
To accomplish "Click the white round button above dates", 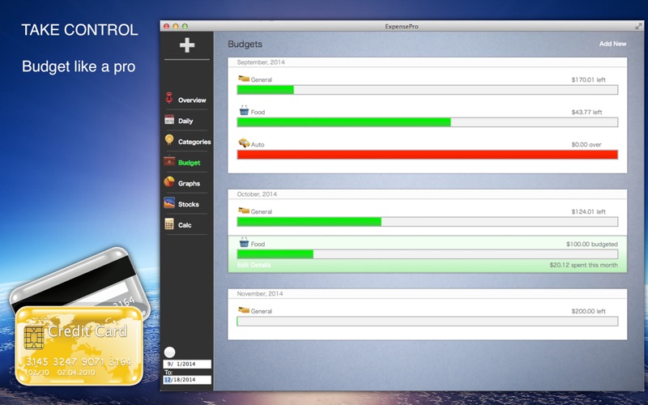I will point(169,352).
